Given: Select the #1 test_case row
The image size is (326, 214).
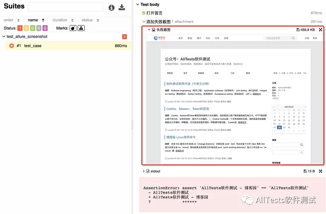Looking at the screenshot, I should [68, 46].
